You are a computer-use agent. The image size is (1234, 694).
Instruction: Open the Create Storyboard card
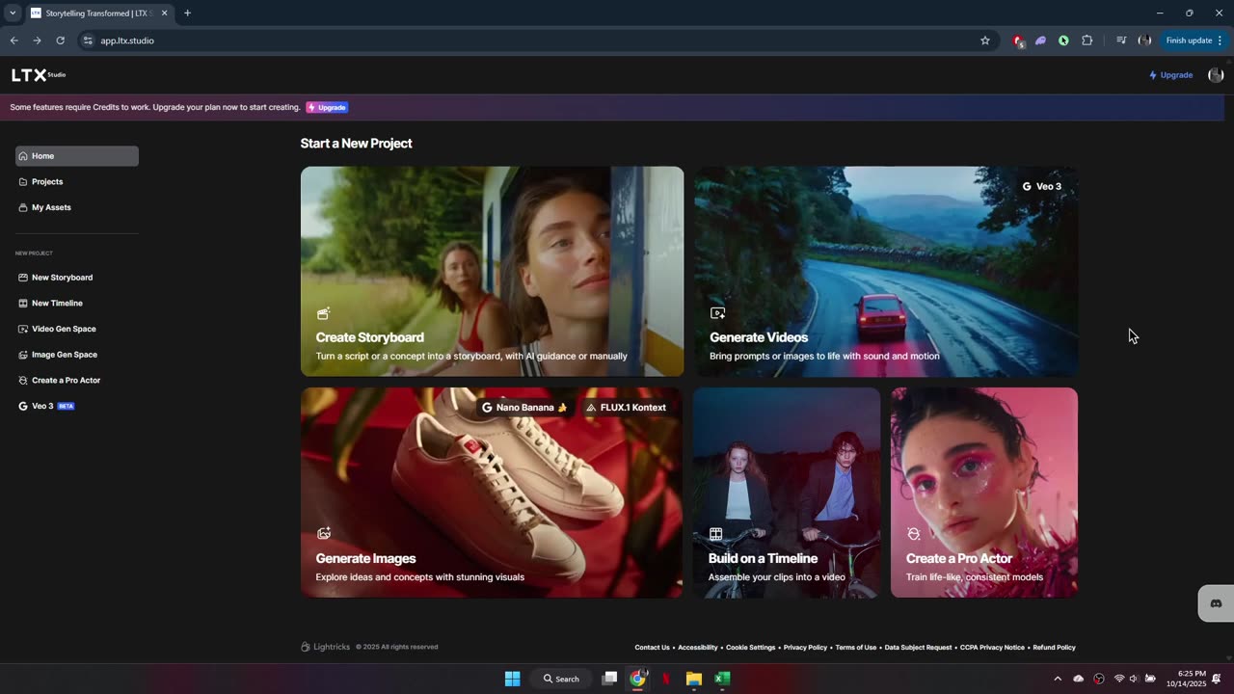492,271
